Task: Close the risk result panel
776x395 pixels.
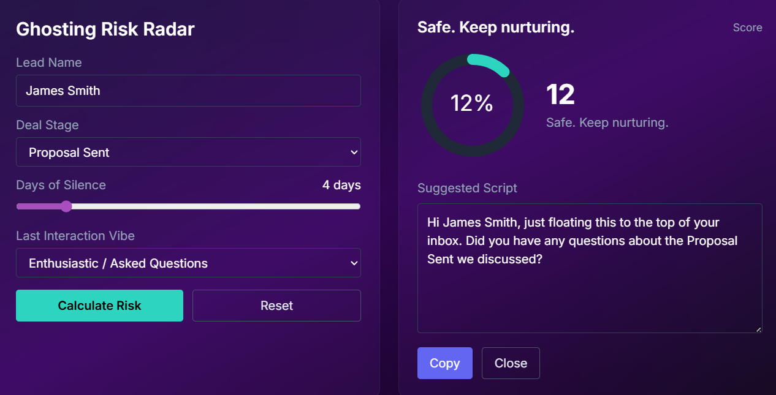Action: 511,363
